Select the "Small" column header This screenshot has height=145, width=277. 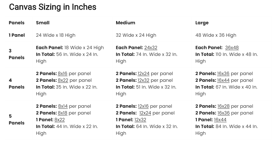pyautogui.click(x=43, y=23)
